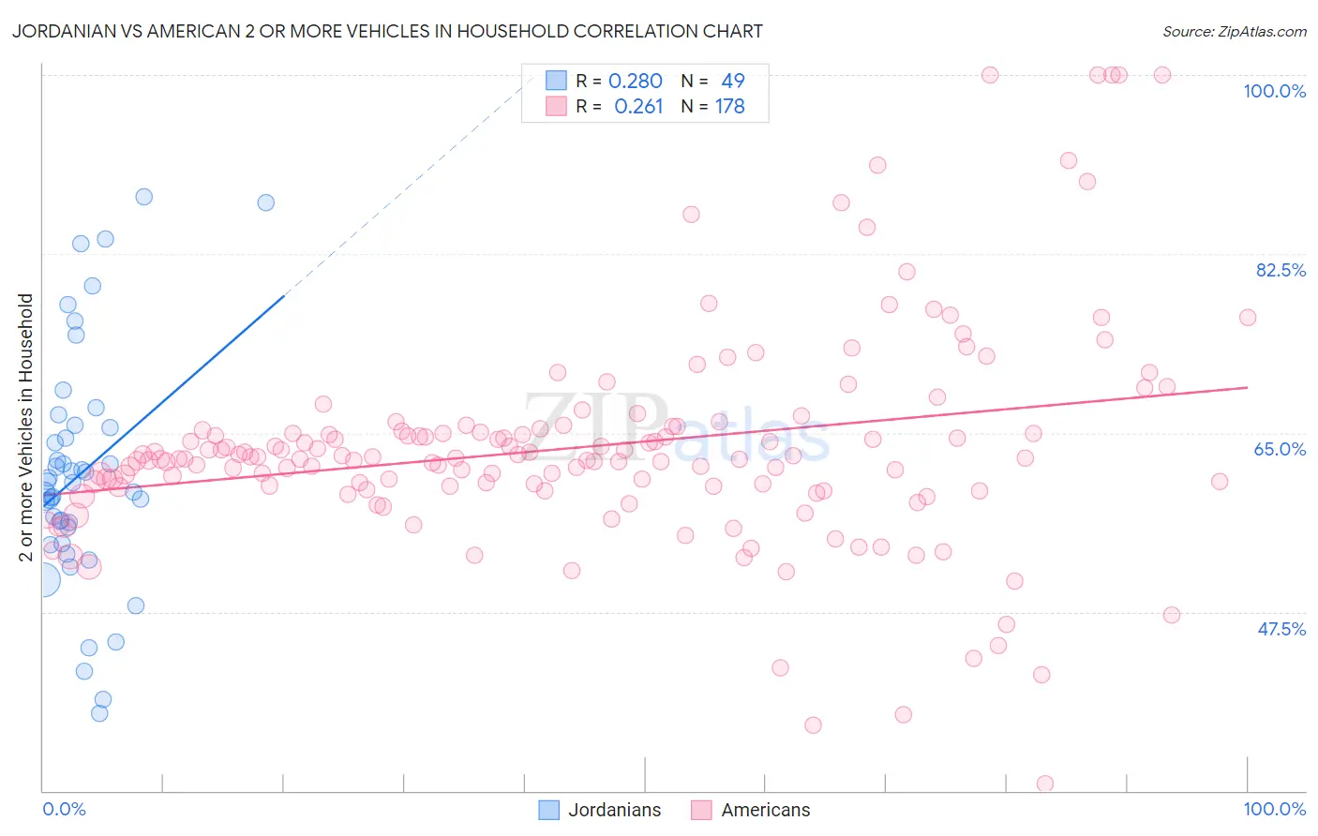1318x836 pixels.
Task: Click the pink swatch beside R = 0.261
Action: pos(557,106)
